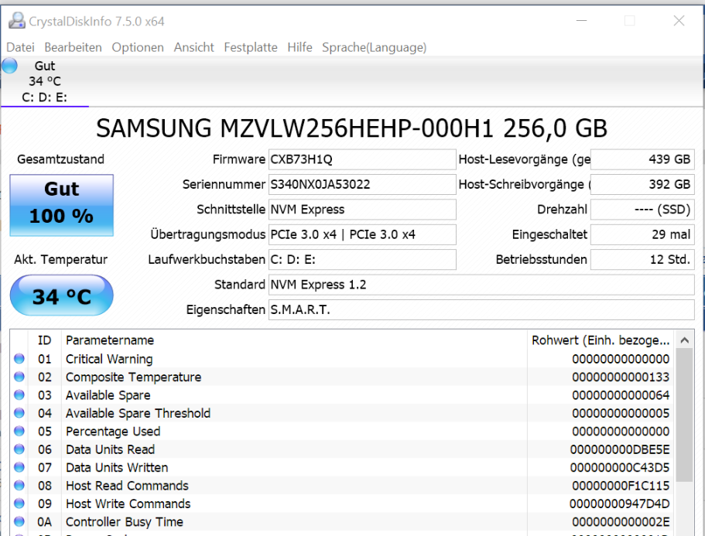
Task: Open the Festplatte menu
Action: point(251,47)
